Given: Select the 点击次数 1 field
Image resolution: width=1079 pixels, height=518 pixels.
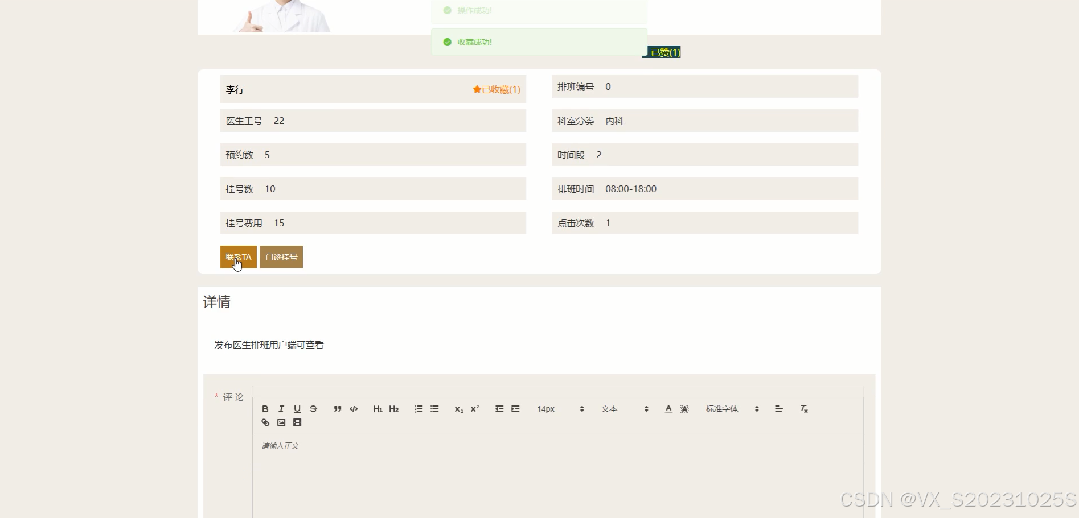Looking at the screenshot, I should click(x=705, y=223).
